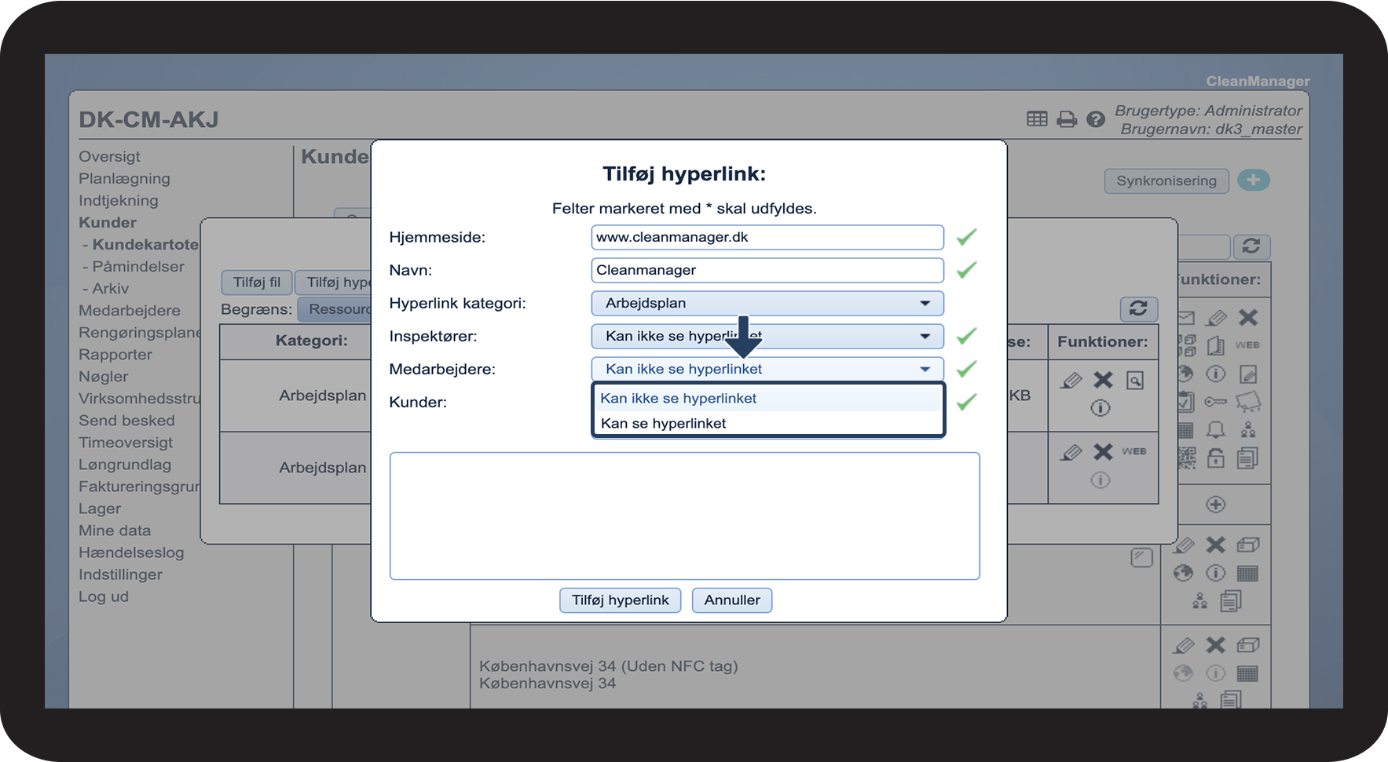Click inside the large empty text area
The image size is (1388, 762).
684,516
